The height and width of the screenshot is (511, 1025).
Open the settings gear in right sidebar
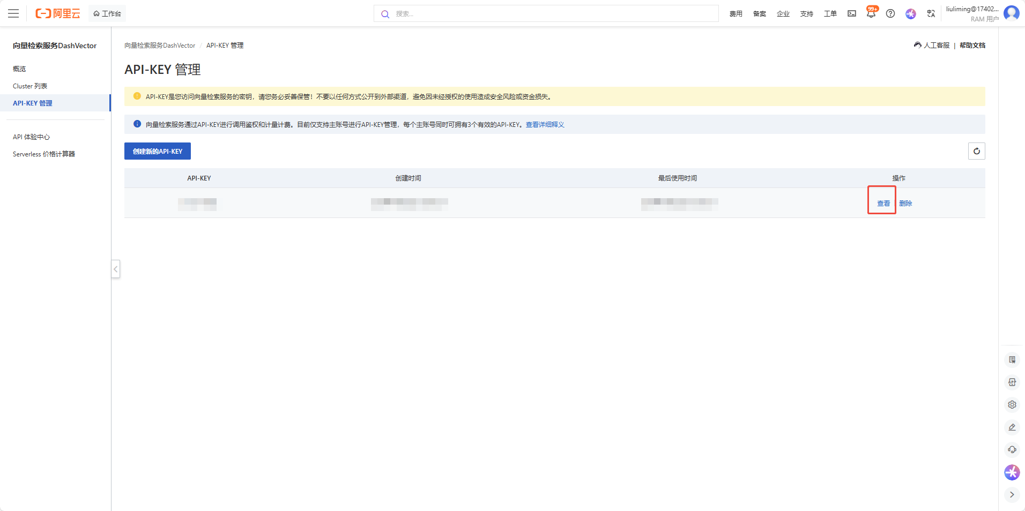click(1012, 405)
